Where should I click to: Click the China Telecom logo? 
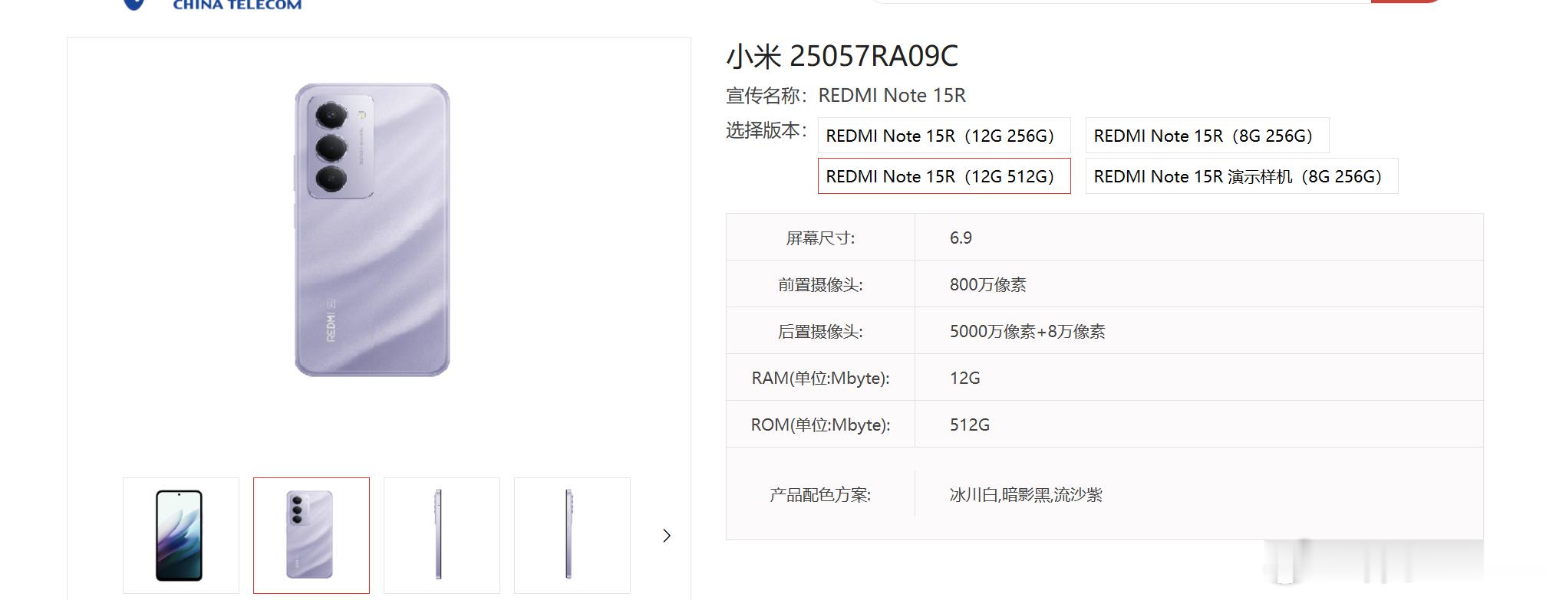click(213, 5)
